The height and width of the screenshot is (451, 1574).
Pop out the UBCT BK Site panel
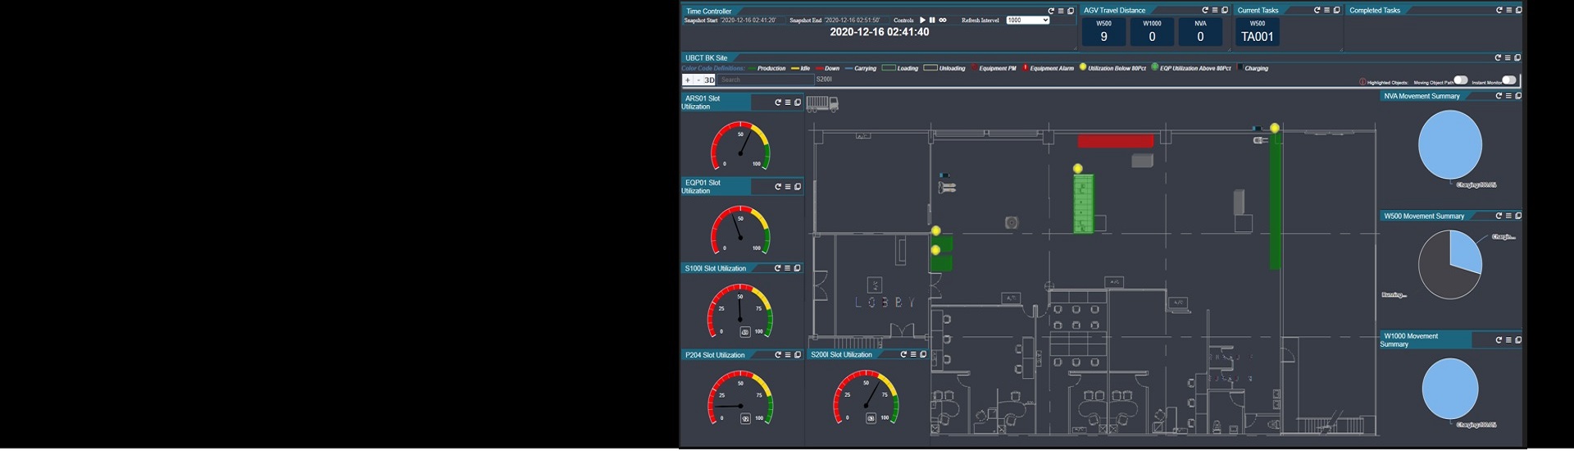coord(1517,57)
